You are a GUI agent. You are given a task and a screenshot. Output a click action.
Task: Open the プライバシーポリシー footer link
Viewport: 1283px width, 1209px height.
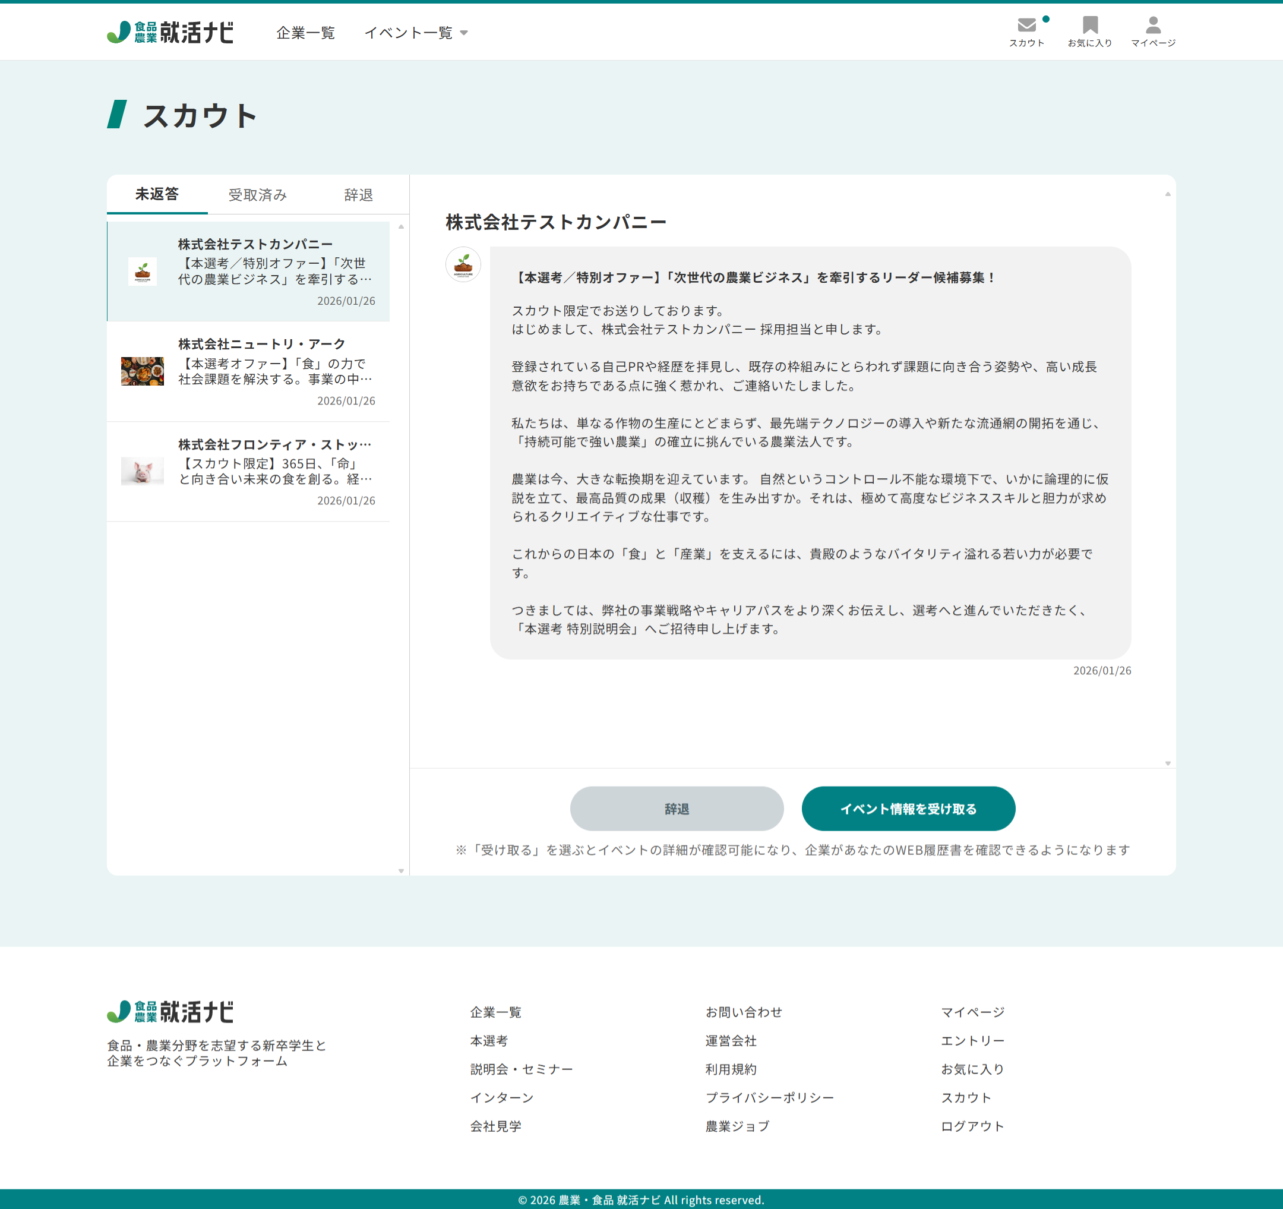(769, 1097)
